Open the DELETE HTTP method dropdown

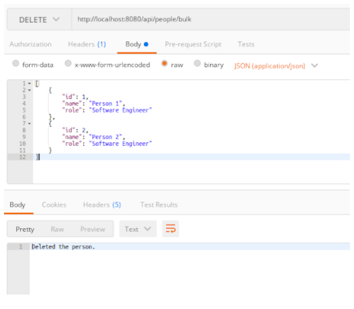click(x=39, y=20)
